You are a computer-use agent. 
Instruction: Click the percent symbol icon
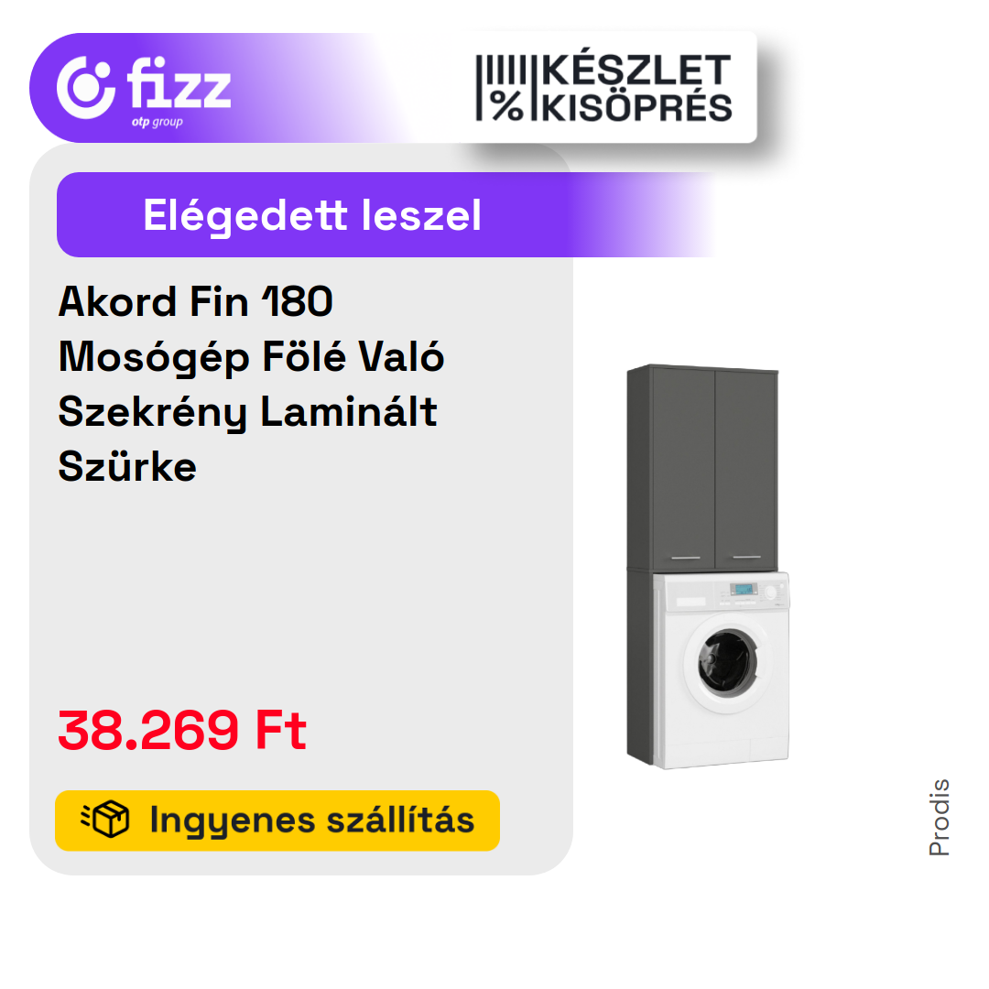[x=507, y=105]
